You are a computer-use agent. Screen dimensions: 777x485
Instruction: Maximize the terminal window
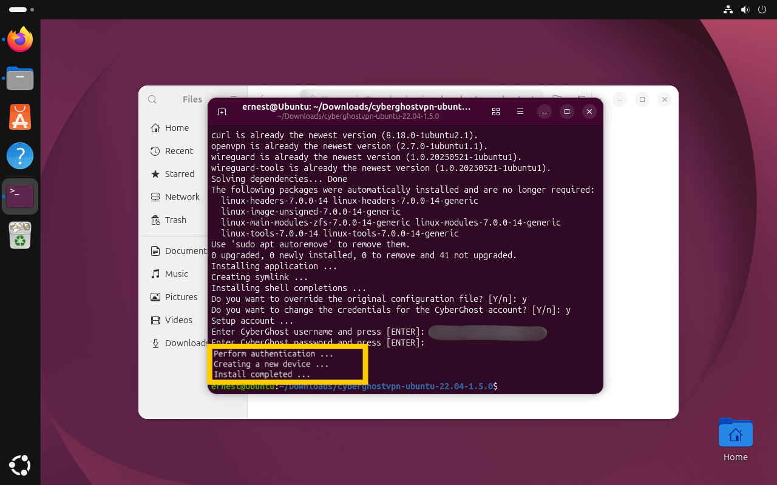[567, 112]
